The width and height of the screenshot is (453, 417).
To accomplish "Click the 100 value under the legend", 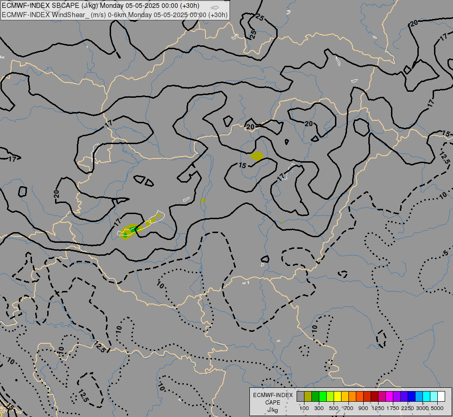I will [x=304, y=408].
